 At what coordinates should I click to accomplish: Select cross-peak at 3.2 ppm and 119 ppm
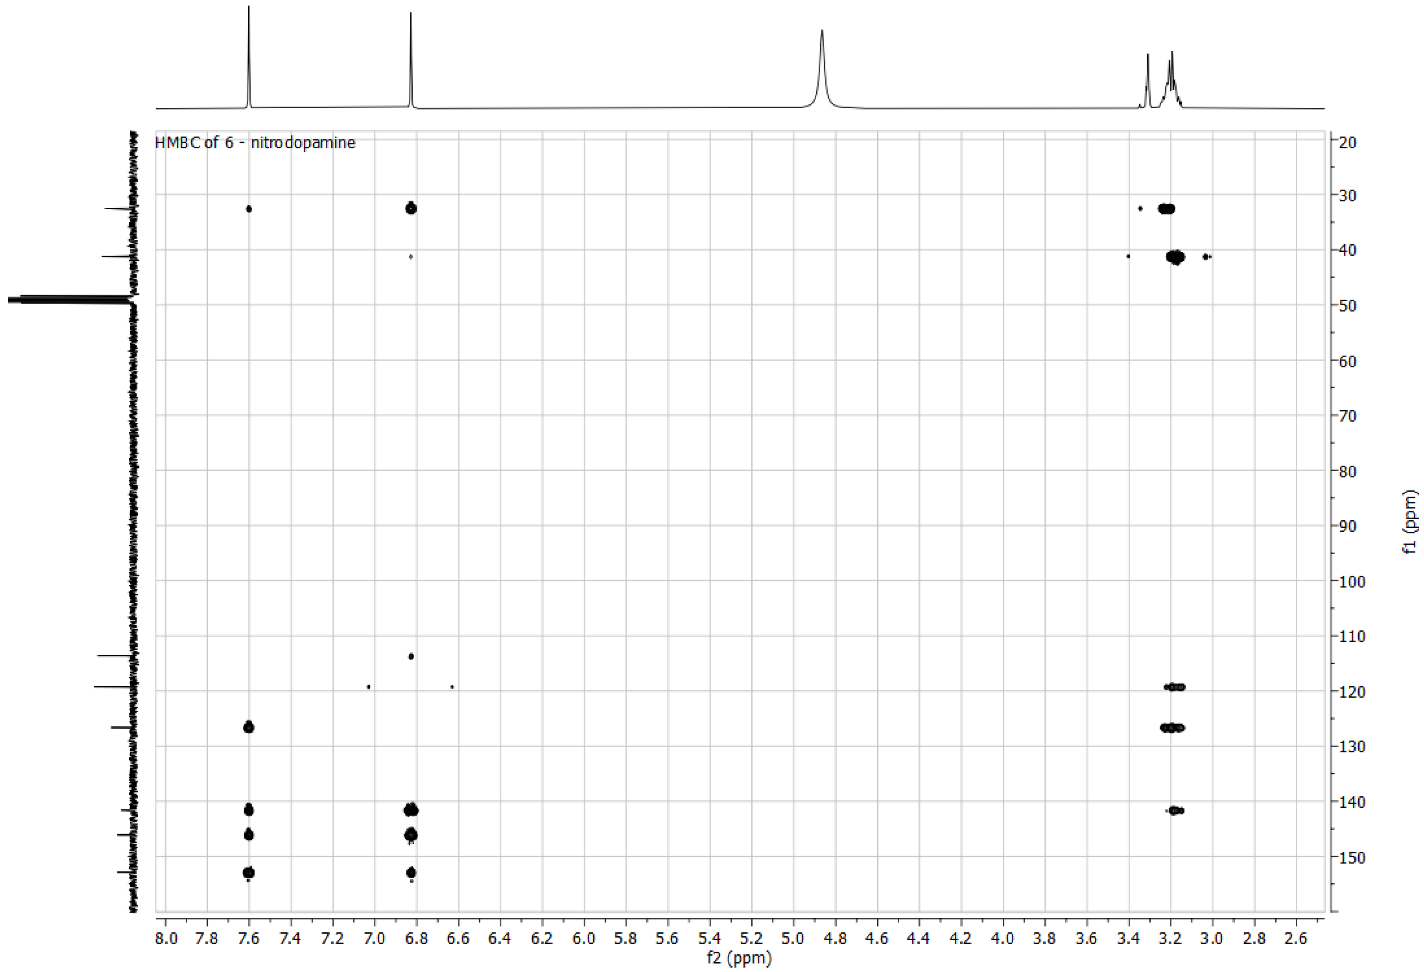point(1175,687)
